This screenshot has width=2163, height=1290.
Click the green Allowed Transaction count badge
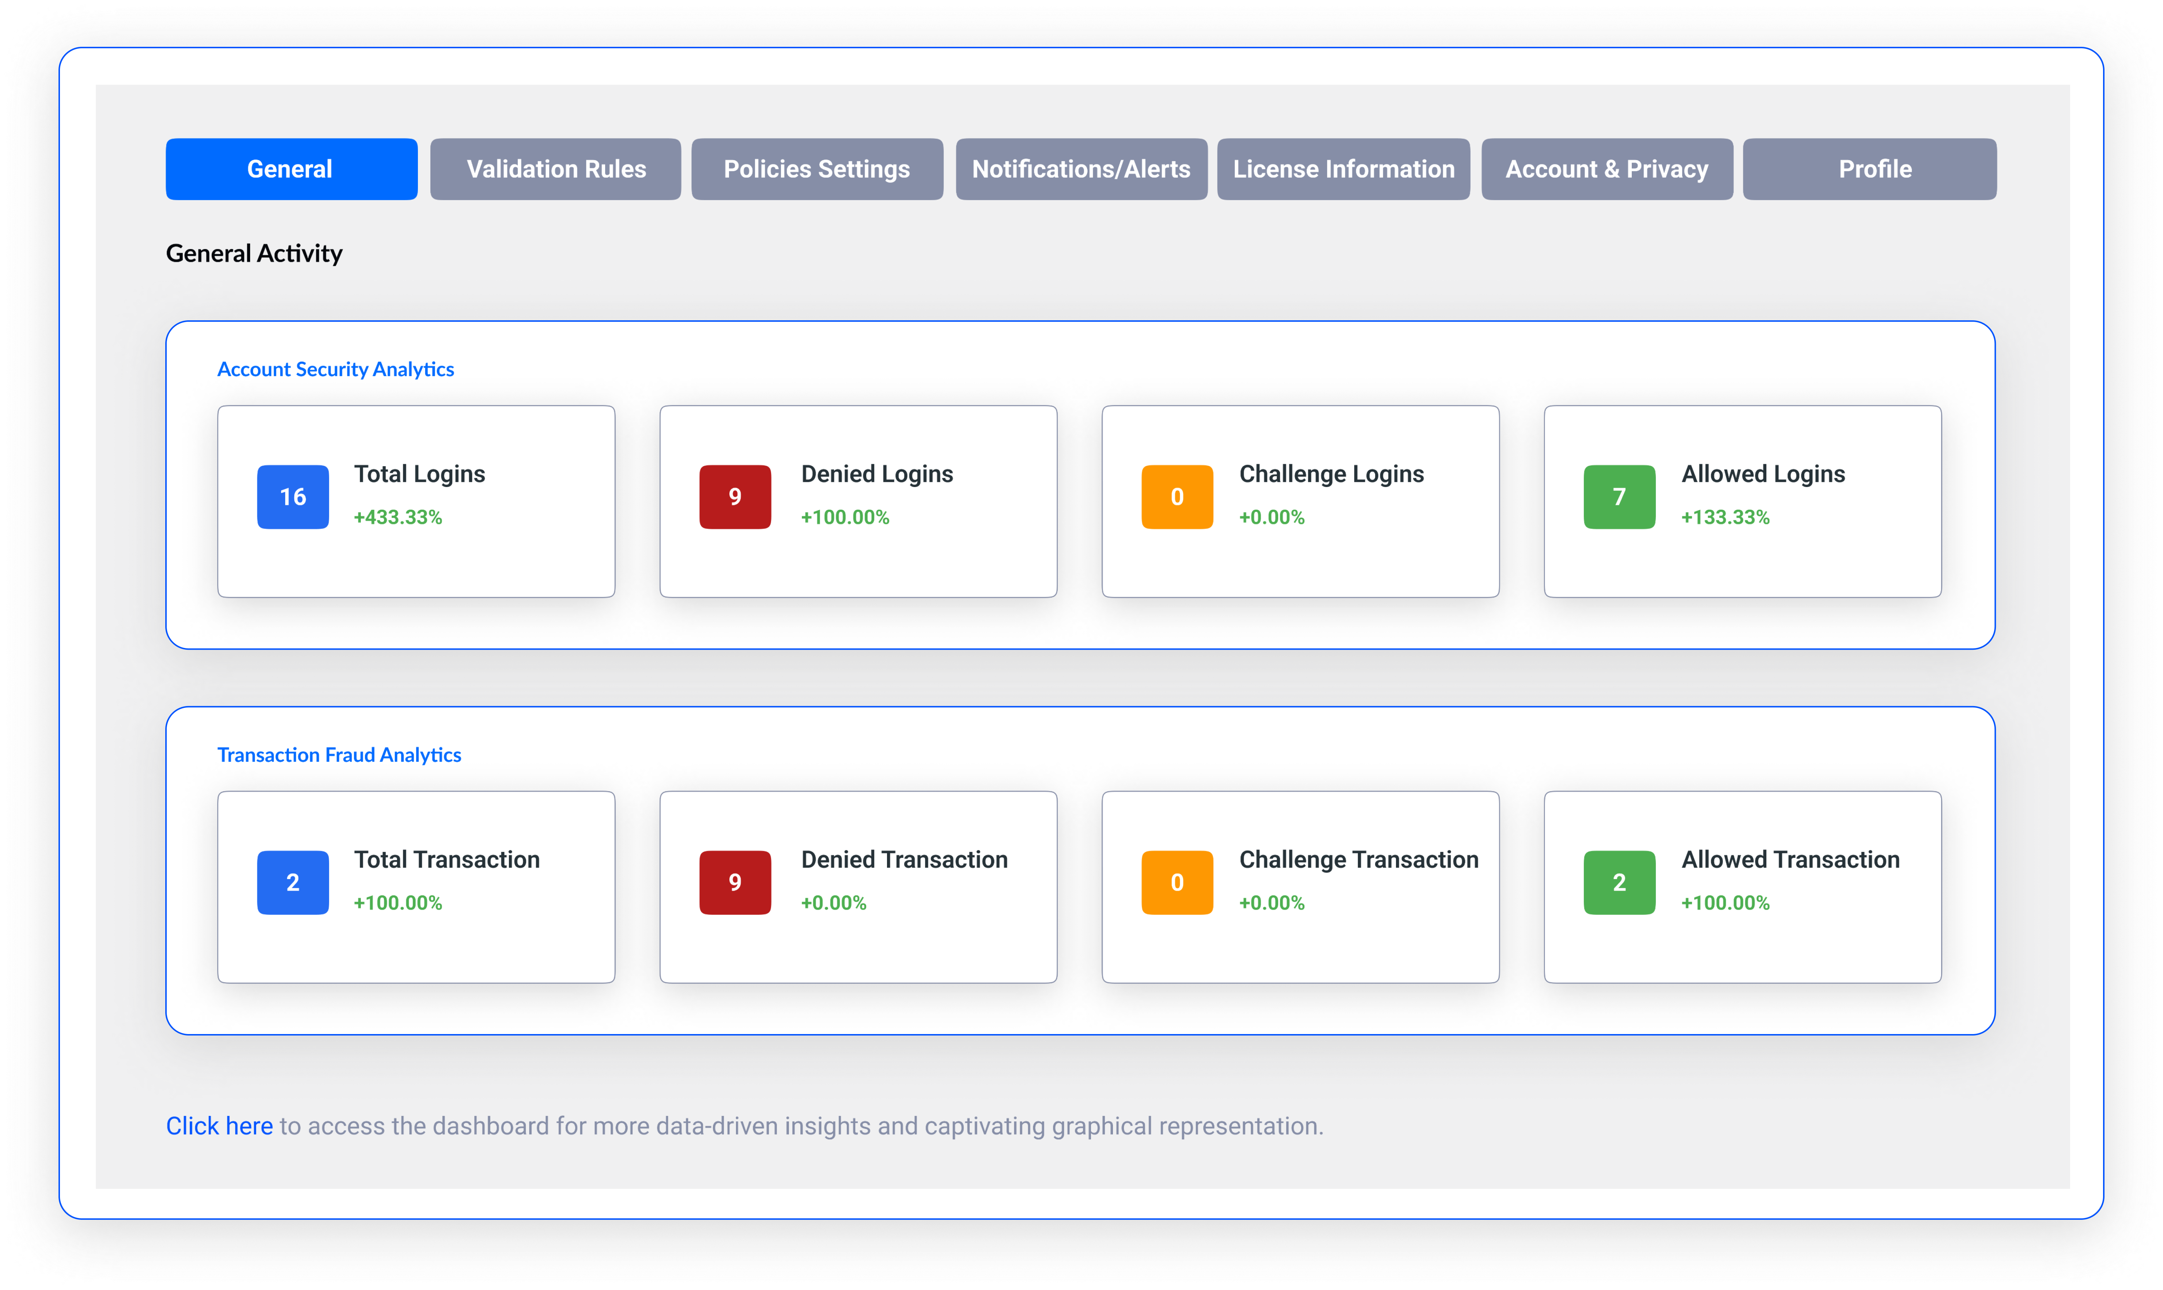pos(1620,882)
